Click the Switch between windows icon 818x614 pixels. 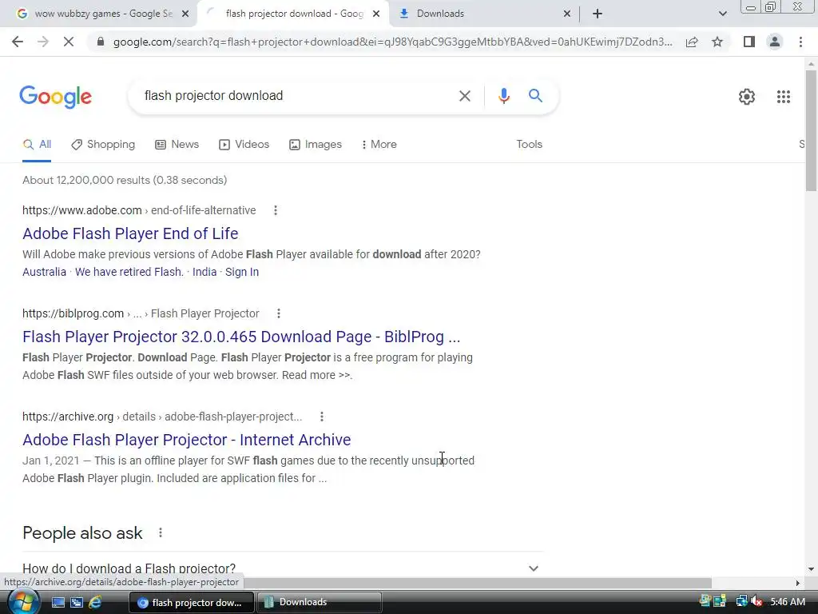pyautogui.click(x=77, y=603)
